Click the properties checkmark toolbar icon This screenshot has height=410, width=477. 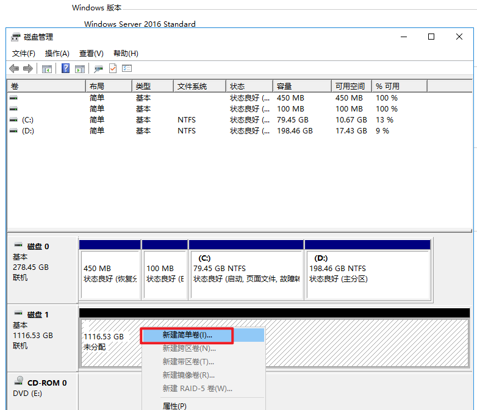pos(112,68)
